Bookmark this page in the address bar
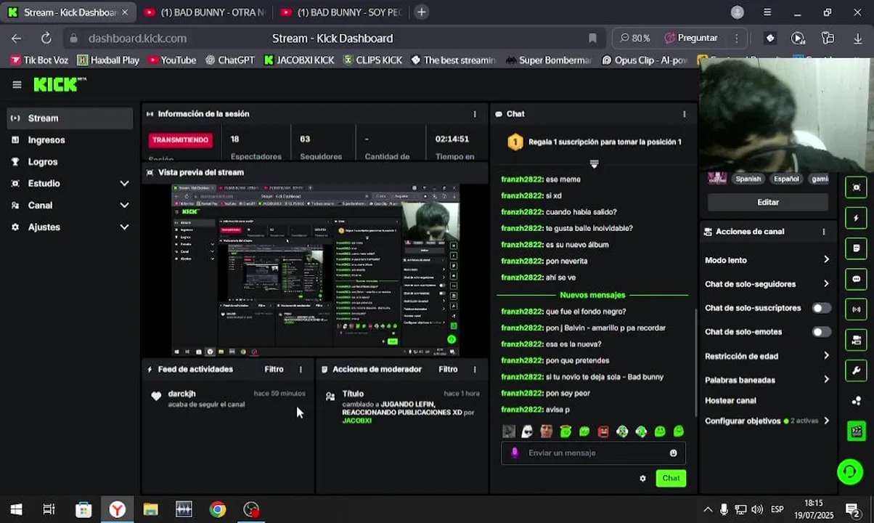 [592, 38]
